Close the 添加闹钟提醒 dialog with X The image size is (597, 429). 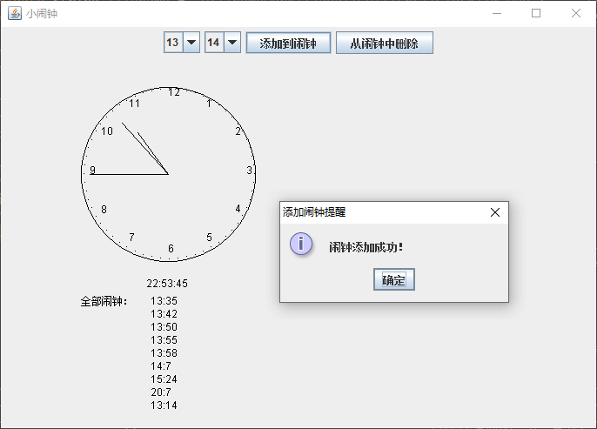click(x=494, y=211)
